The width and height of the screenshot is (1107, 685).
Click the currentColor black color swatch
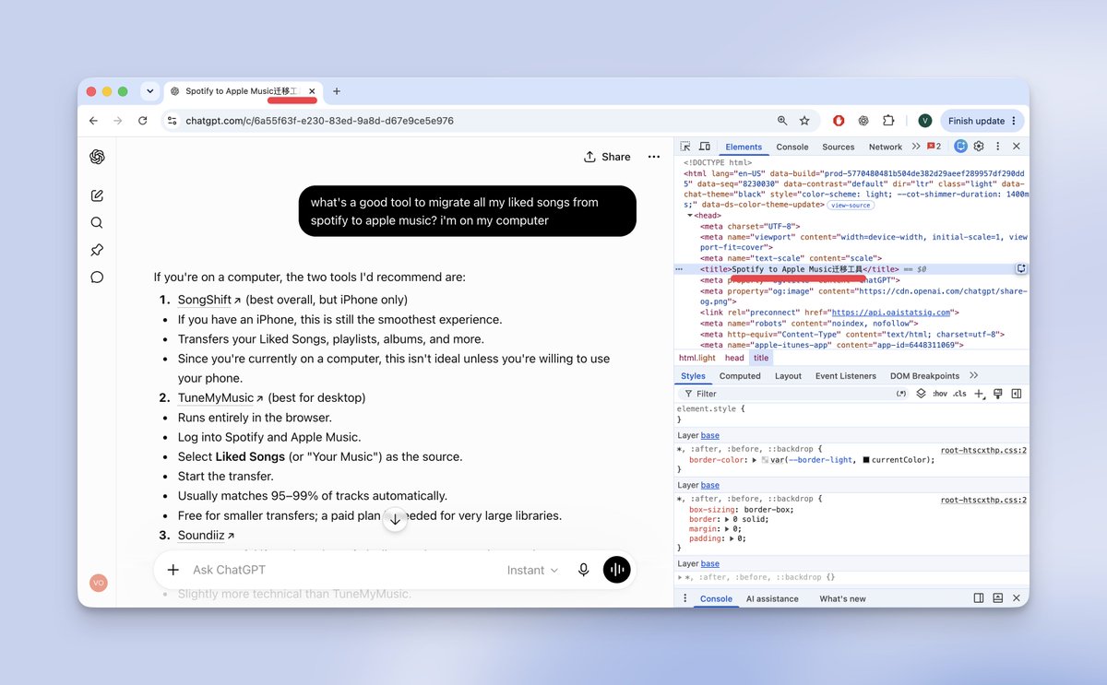[865, 459]
